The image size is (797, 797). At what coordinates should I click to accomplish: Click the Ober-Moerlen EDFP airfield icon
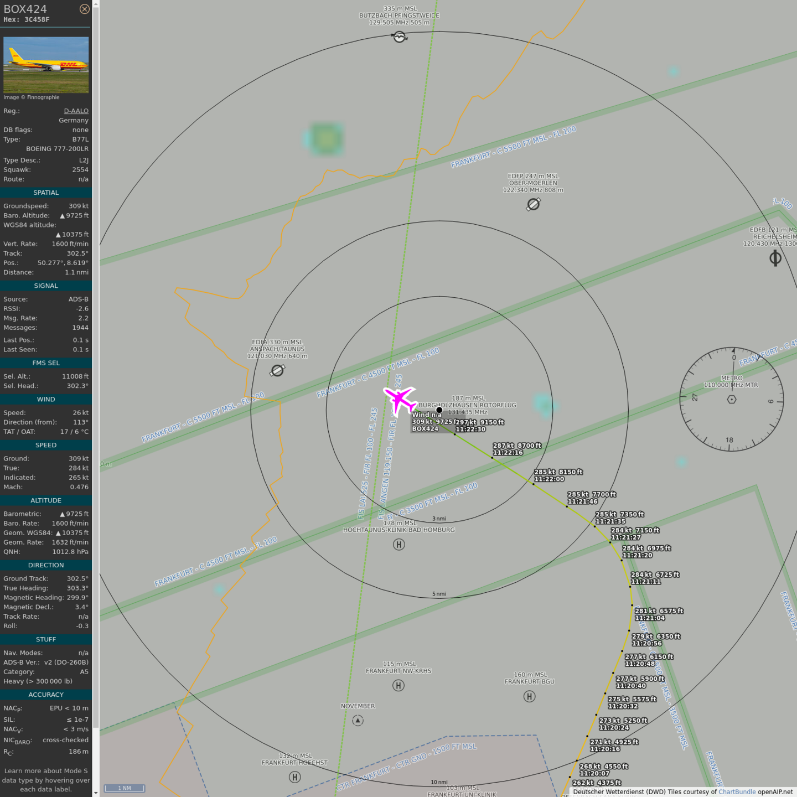533,205
